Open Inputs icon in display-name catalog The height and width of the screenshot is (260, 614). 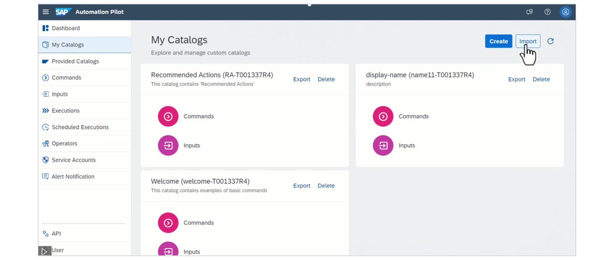[x=383, y=145]
